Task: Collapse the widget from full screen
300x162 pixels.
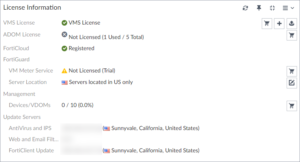Action: pos(272,8)
